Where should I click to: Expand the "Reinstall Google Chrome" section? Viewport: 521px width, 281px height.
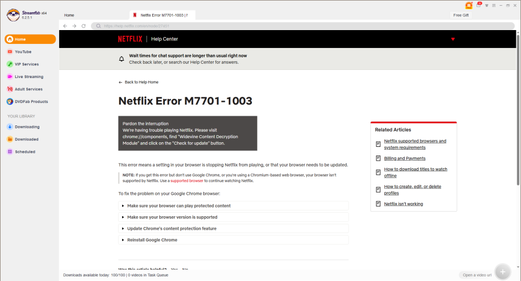[152, 239]
